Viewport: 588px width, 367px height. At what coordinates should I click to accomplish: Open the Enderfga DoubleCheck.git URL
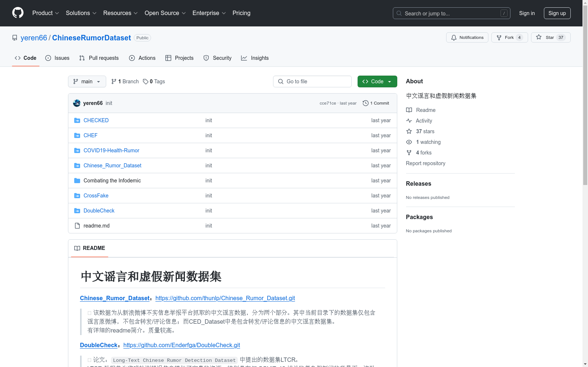point(182,345)
